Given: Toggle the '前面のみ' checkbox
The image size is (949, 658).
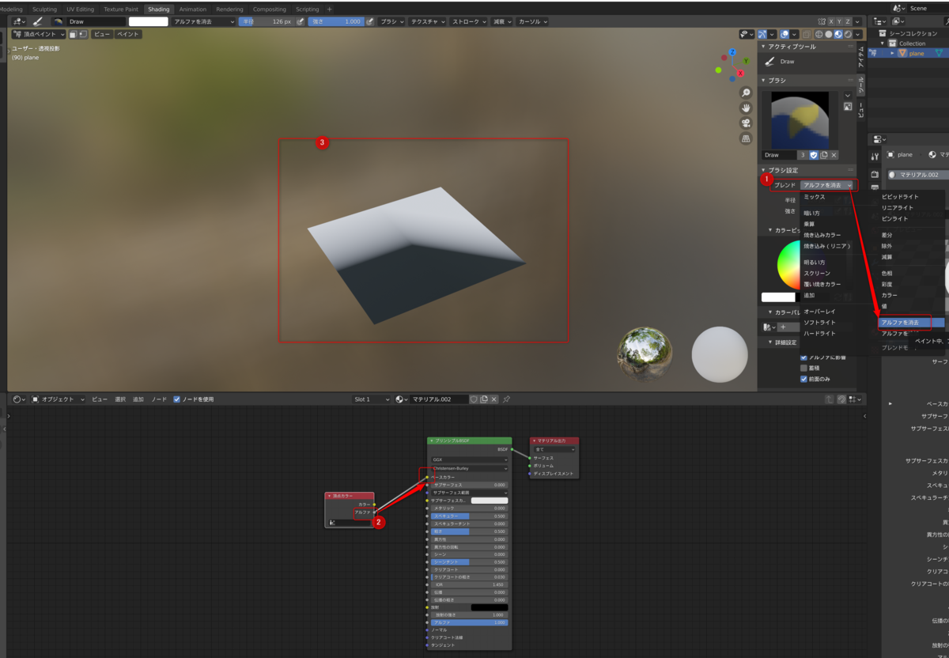Looking at the screenshot, I should click(x=804, y=379).
